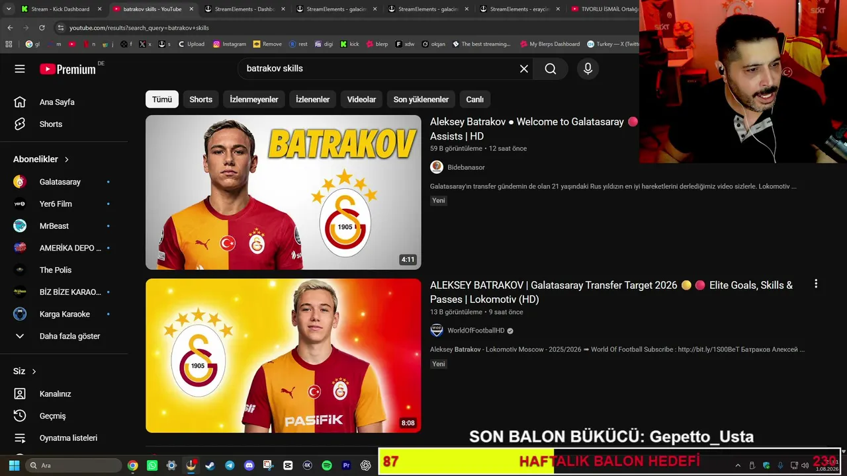Open the blerp bookmark
This screenshot has width=847, height=476.
[x=377, y=44]
